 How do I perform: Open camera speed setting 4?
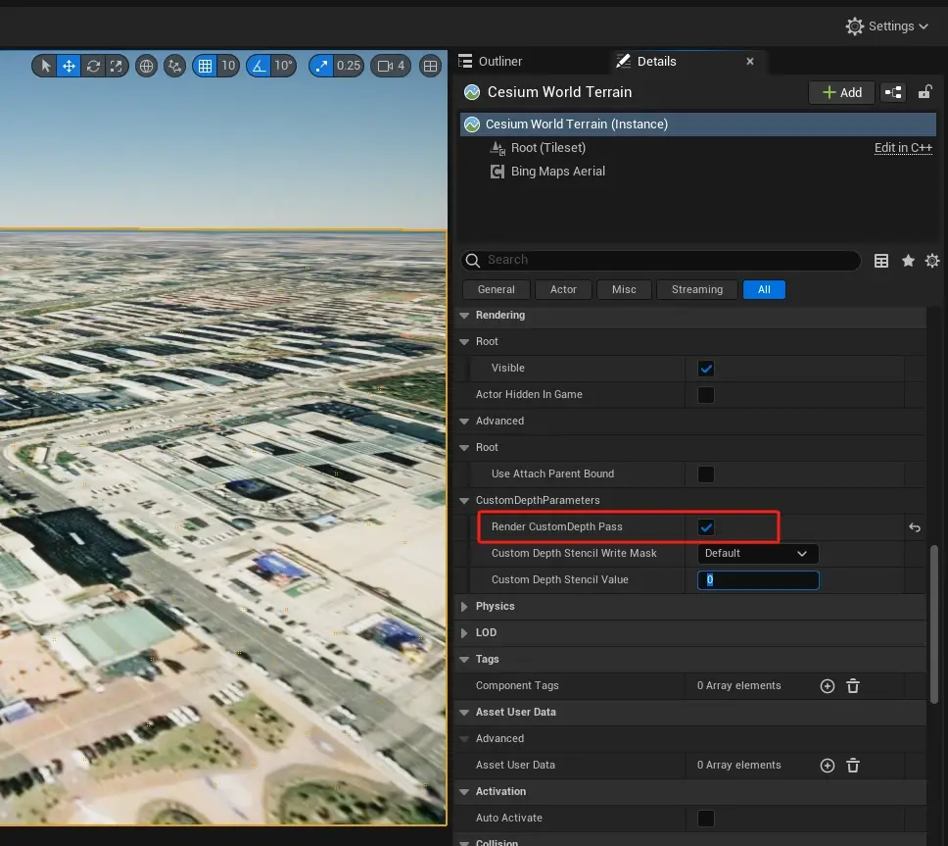click(x=391, y=66)
